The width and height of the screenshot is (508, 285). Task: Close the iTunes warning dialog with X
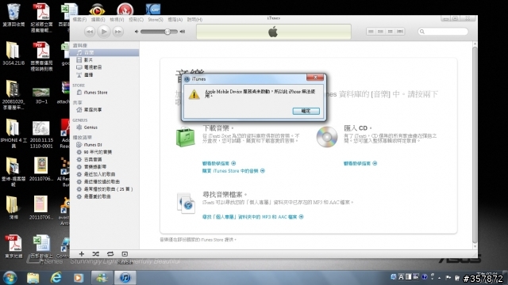(x=315, y=77)
